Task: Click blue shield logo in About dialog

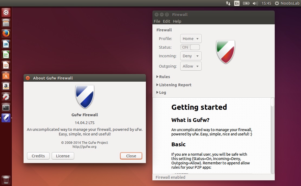Action: pyautogui.click(x=85, y=97)
